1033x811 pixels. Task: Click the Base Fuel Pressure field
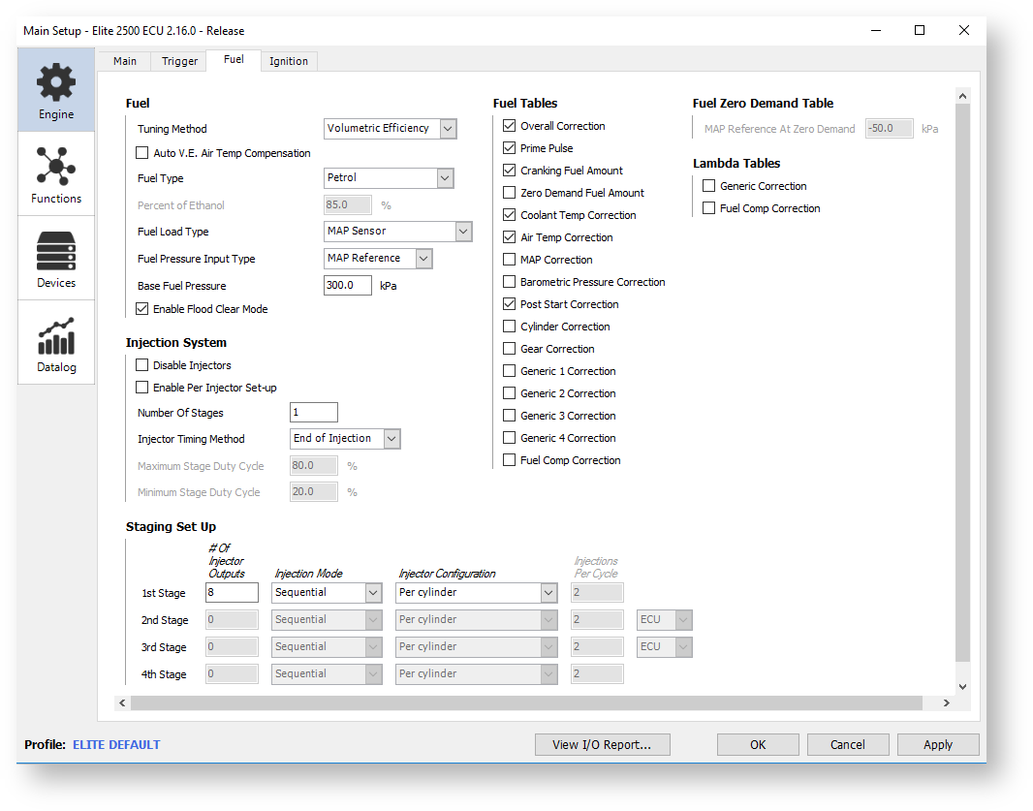coord(348,285)
